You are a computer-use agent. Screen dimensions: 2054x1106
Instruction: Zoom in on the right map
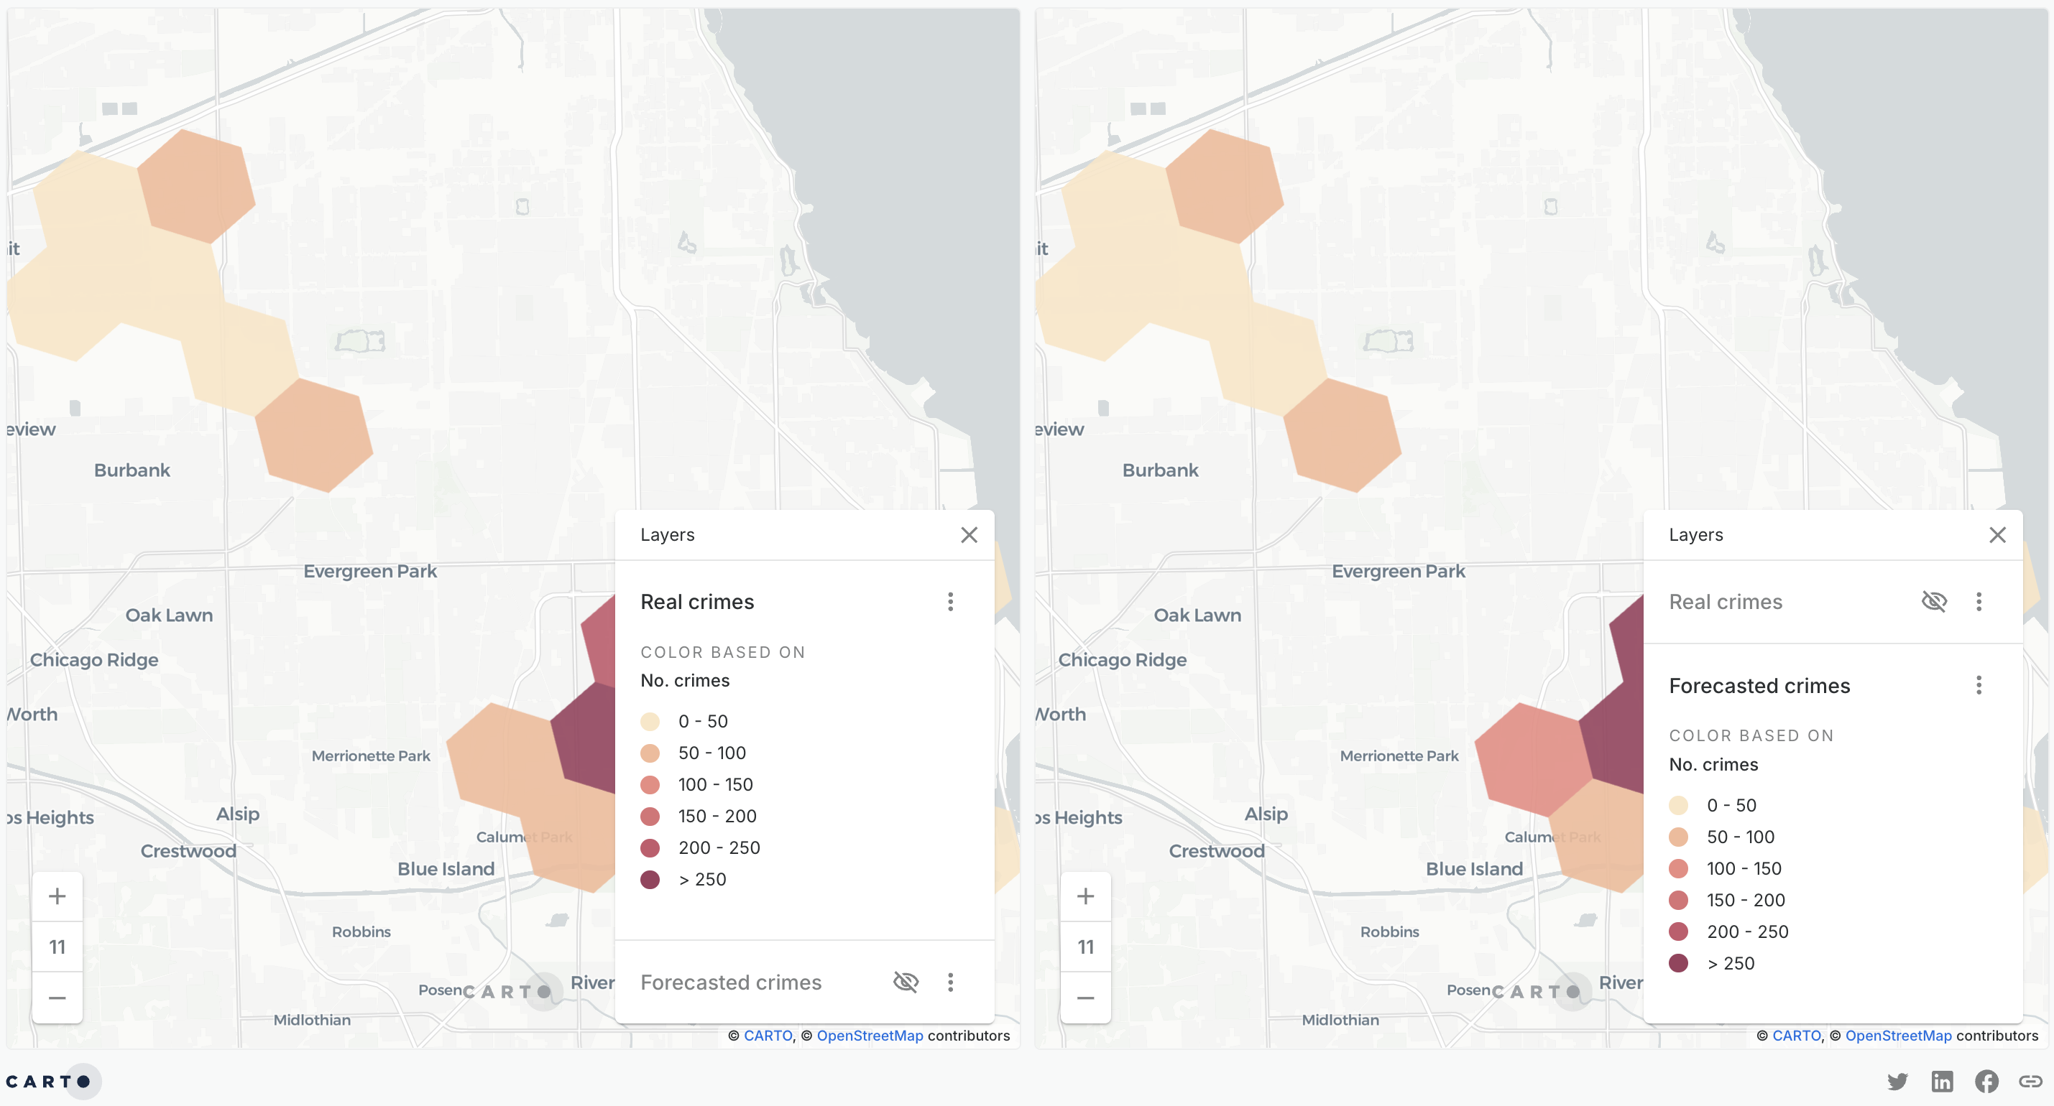point(1085,896)
